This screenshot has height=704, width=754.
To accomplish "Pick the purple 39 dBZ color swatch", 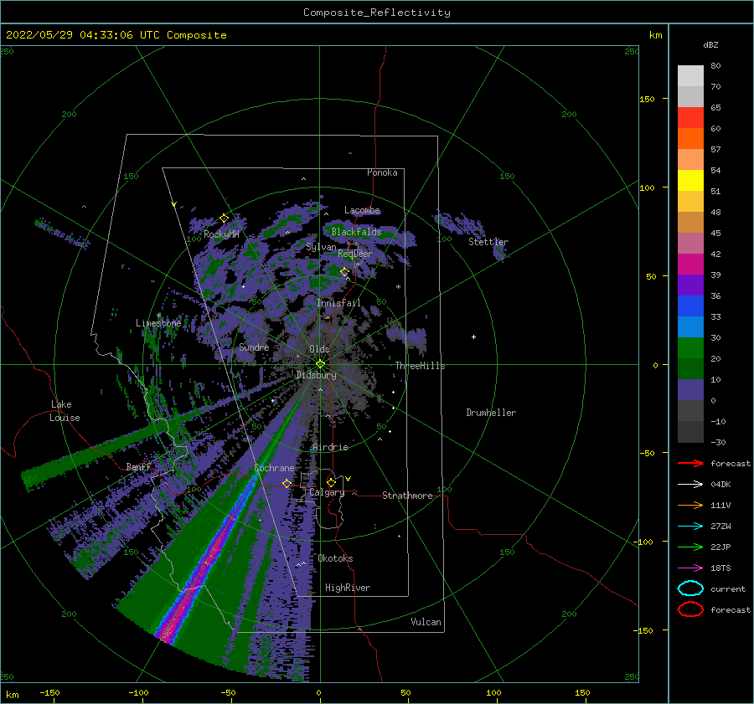I will (x=690, y=285).
